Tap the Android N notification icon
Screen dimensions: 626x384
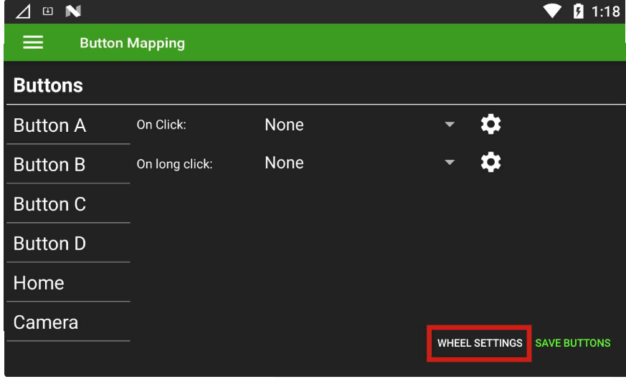pyautogui.click(x=72, y=11)
